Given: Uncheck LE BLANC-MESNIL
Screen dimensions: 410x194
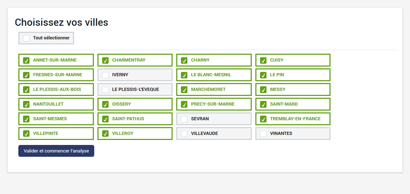Looking at the screenshot, I should click(x=184, y=75).
